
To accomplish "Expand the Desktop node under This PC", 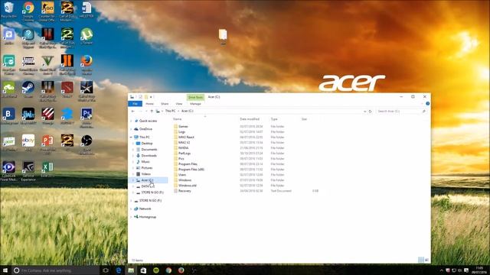I will point(133,144).
